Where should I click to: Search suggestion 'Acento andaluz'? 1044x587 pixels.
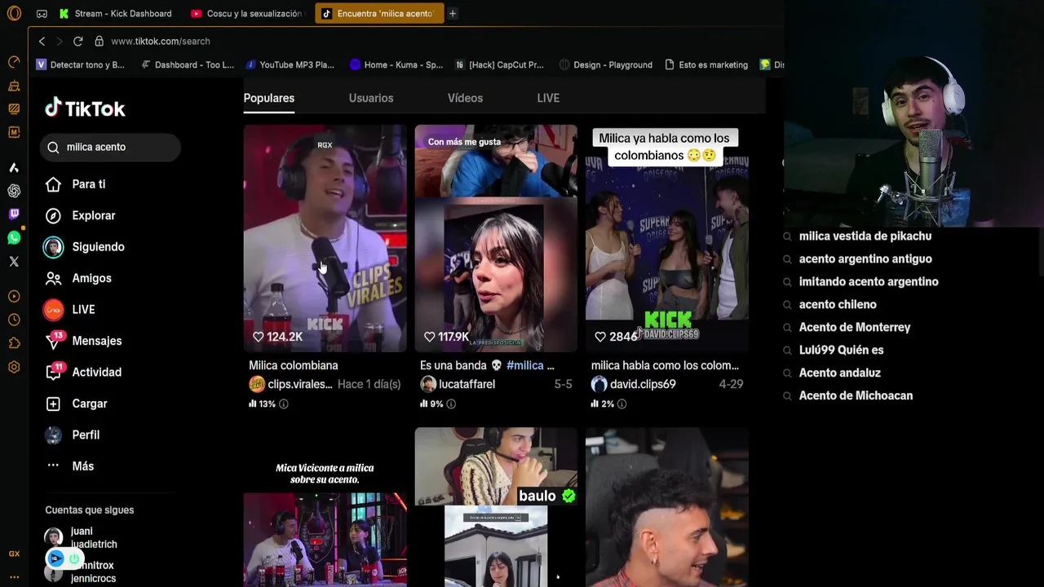tap(840, 373)
